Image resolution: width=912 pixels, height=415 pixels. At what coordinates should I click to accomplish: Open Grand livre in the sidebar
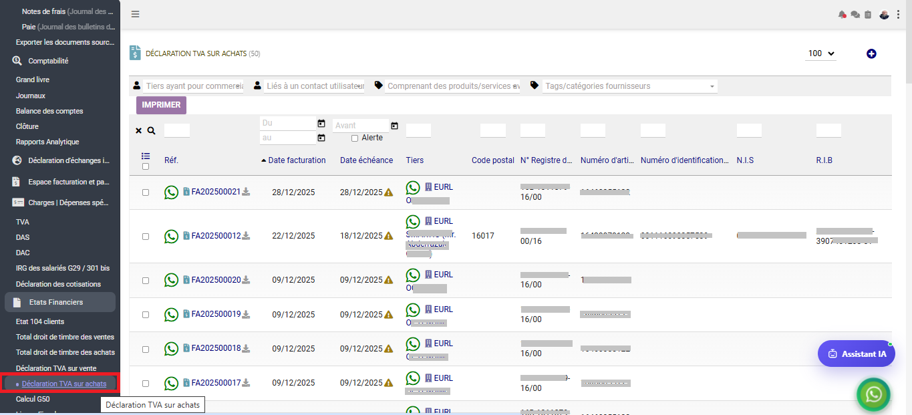pyautogui.click(x=33, y=80)
